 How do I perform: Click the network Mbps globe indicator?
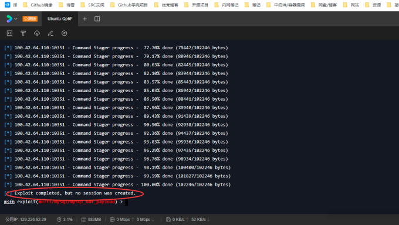pyautogui.click(x=132, y=219)
